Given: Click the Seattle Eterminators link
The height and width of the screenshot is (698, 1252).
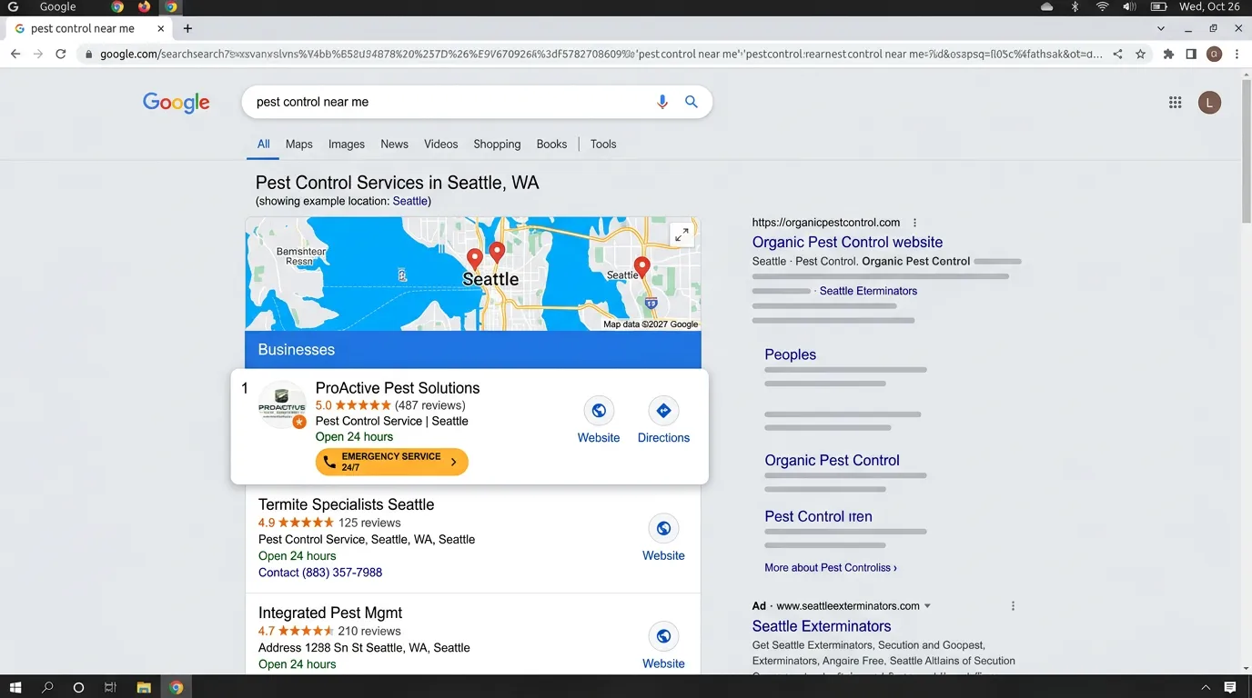Looking at the screenshot, I should [868, 291].
